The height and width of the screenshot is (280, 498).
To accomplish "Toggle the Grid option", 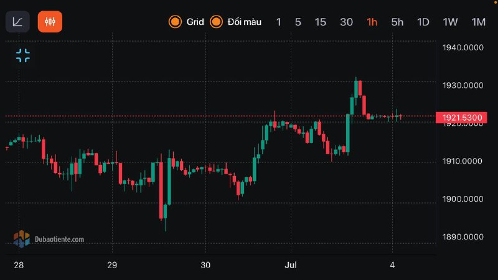I will [x=186, y=22].
